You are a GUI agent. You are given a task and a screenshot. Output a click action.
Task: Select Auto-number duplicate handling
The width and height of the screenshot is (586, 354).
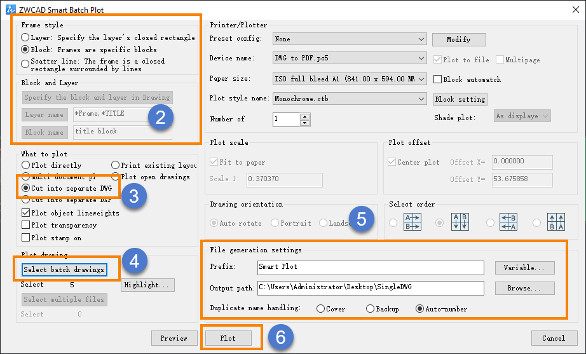point(419,309)
